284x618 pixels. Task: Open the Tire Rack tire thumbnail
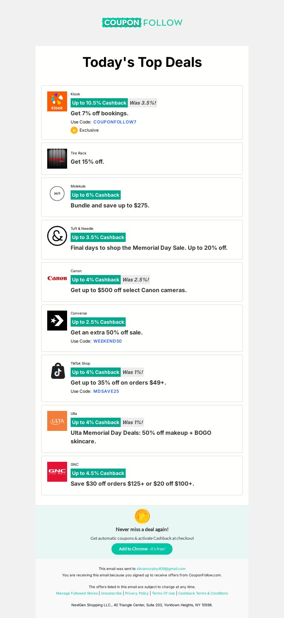point(57,159)
